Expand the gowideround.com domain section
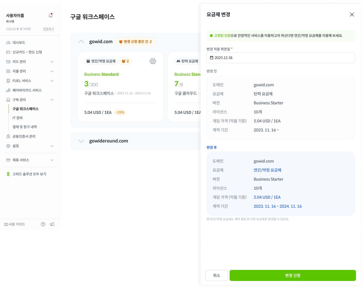This screenshot has width=364, height=289. coord(81,141)
